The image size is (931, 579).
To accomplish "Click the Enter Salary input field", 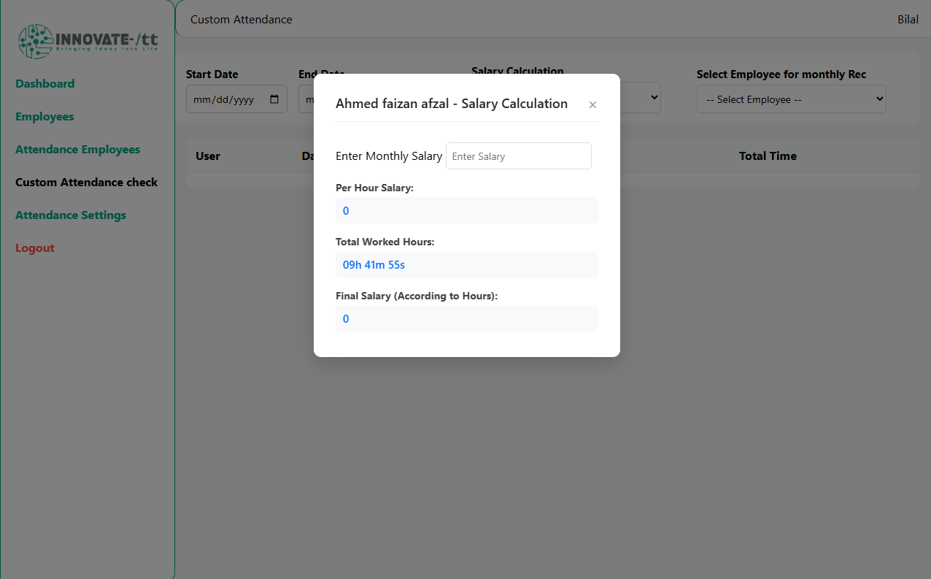I will (x=518, y=156).
